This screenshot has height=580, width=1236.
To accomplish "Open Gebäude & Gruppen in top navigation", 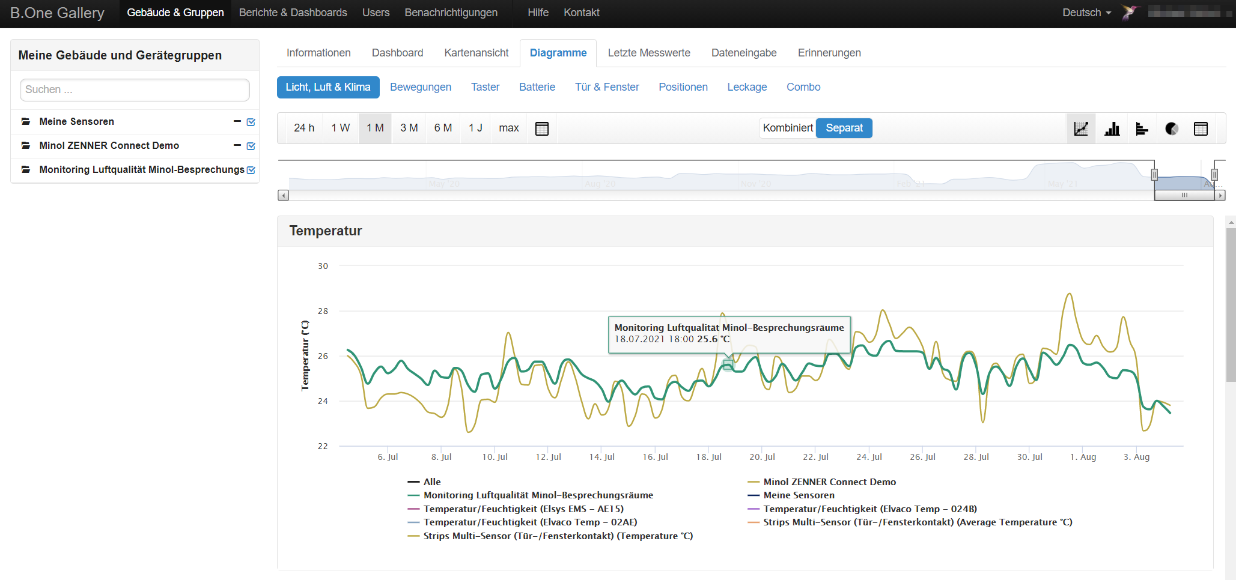I will click(175, 13).
